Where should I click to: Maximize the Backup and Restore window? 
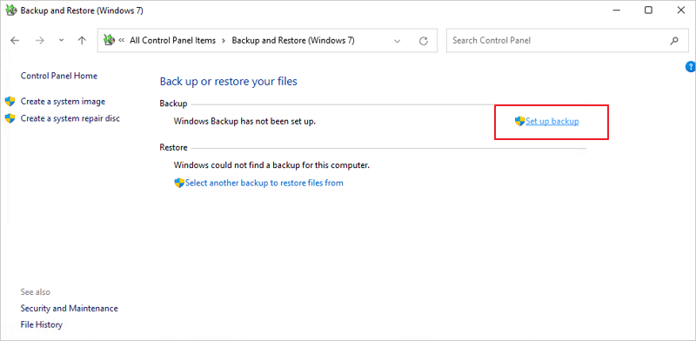tap(648, 10)
